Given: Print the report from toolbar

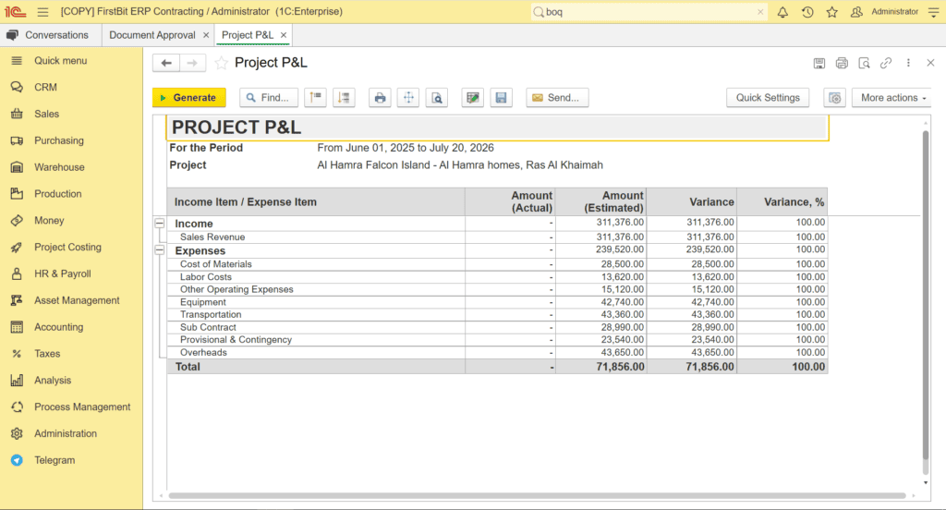Looking at the screenshot, I should click(x=380, y=98).
